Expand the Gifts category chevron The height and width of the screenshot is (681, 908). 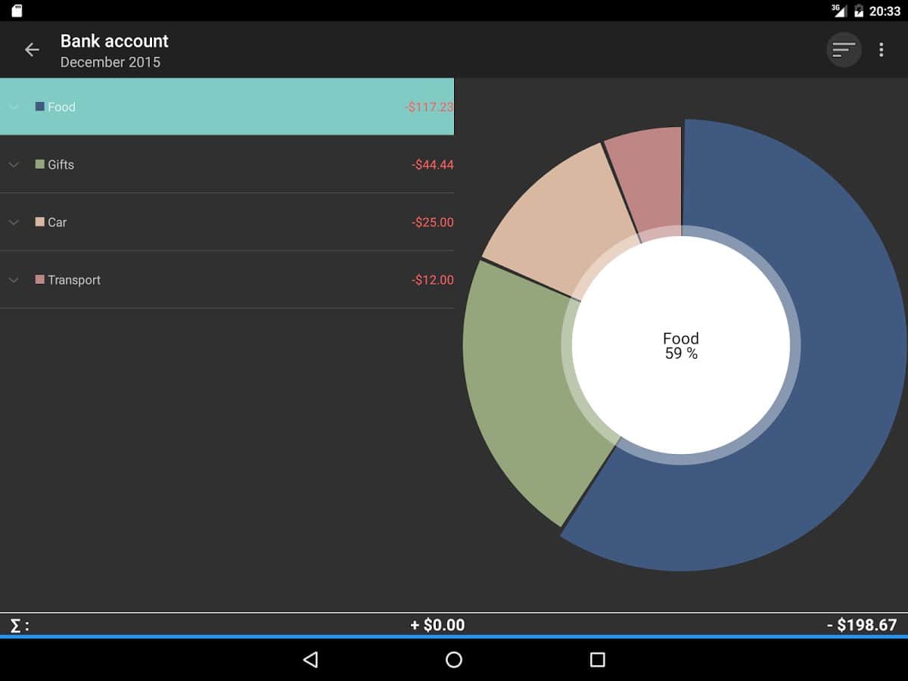tap(13, 164)
